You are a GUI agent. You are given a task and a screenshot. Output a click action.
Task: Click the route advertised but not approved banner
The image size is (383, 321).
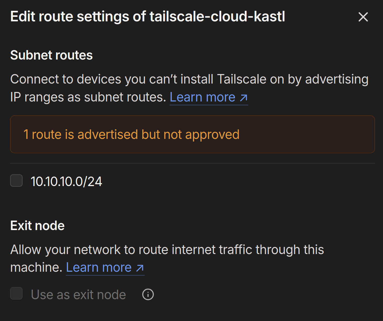(193, 134)
